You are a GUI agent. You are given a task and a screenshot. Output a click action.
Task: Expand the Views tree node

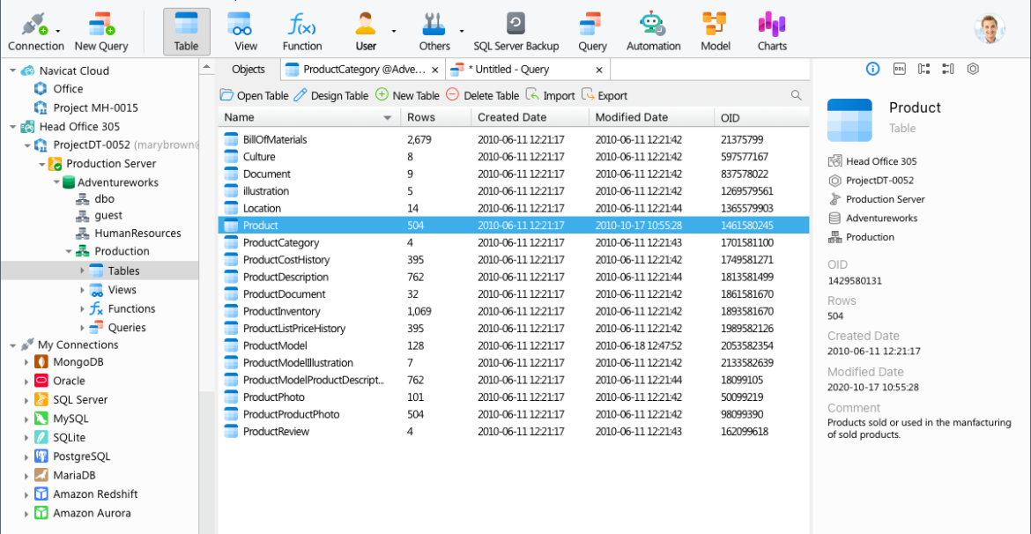(82, 289)
